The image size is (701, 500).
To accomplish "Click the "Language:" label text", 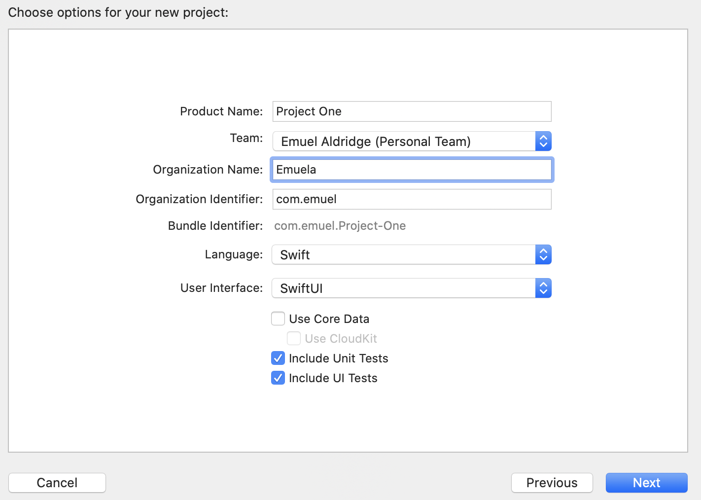I will point(234,254).
